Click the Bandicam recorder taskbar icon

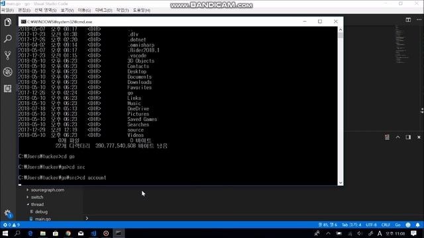(x=106, y=233)
